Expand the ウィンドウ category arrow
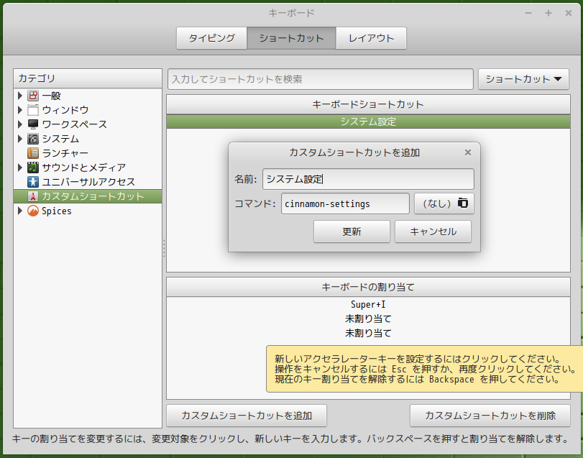583x458 pixels. pos(20,110)
